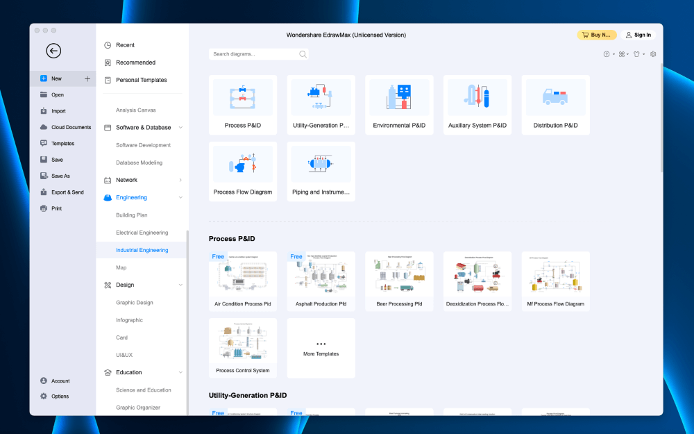Screen dimensions: 694x434
Task: Click the back arrow circle icon
Action: (x=53, y=51)
